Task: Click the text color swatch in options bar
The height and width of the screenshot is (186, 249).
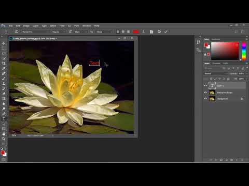Action: coord(136,32)
